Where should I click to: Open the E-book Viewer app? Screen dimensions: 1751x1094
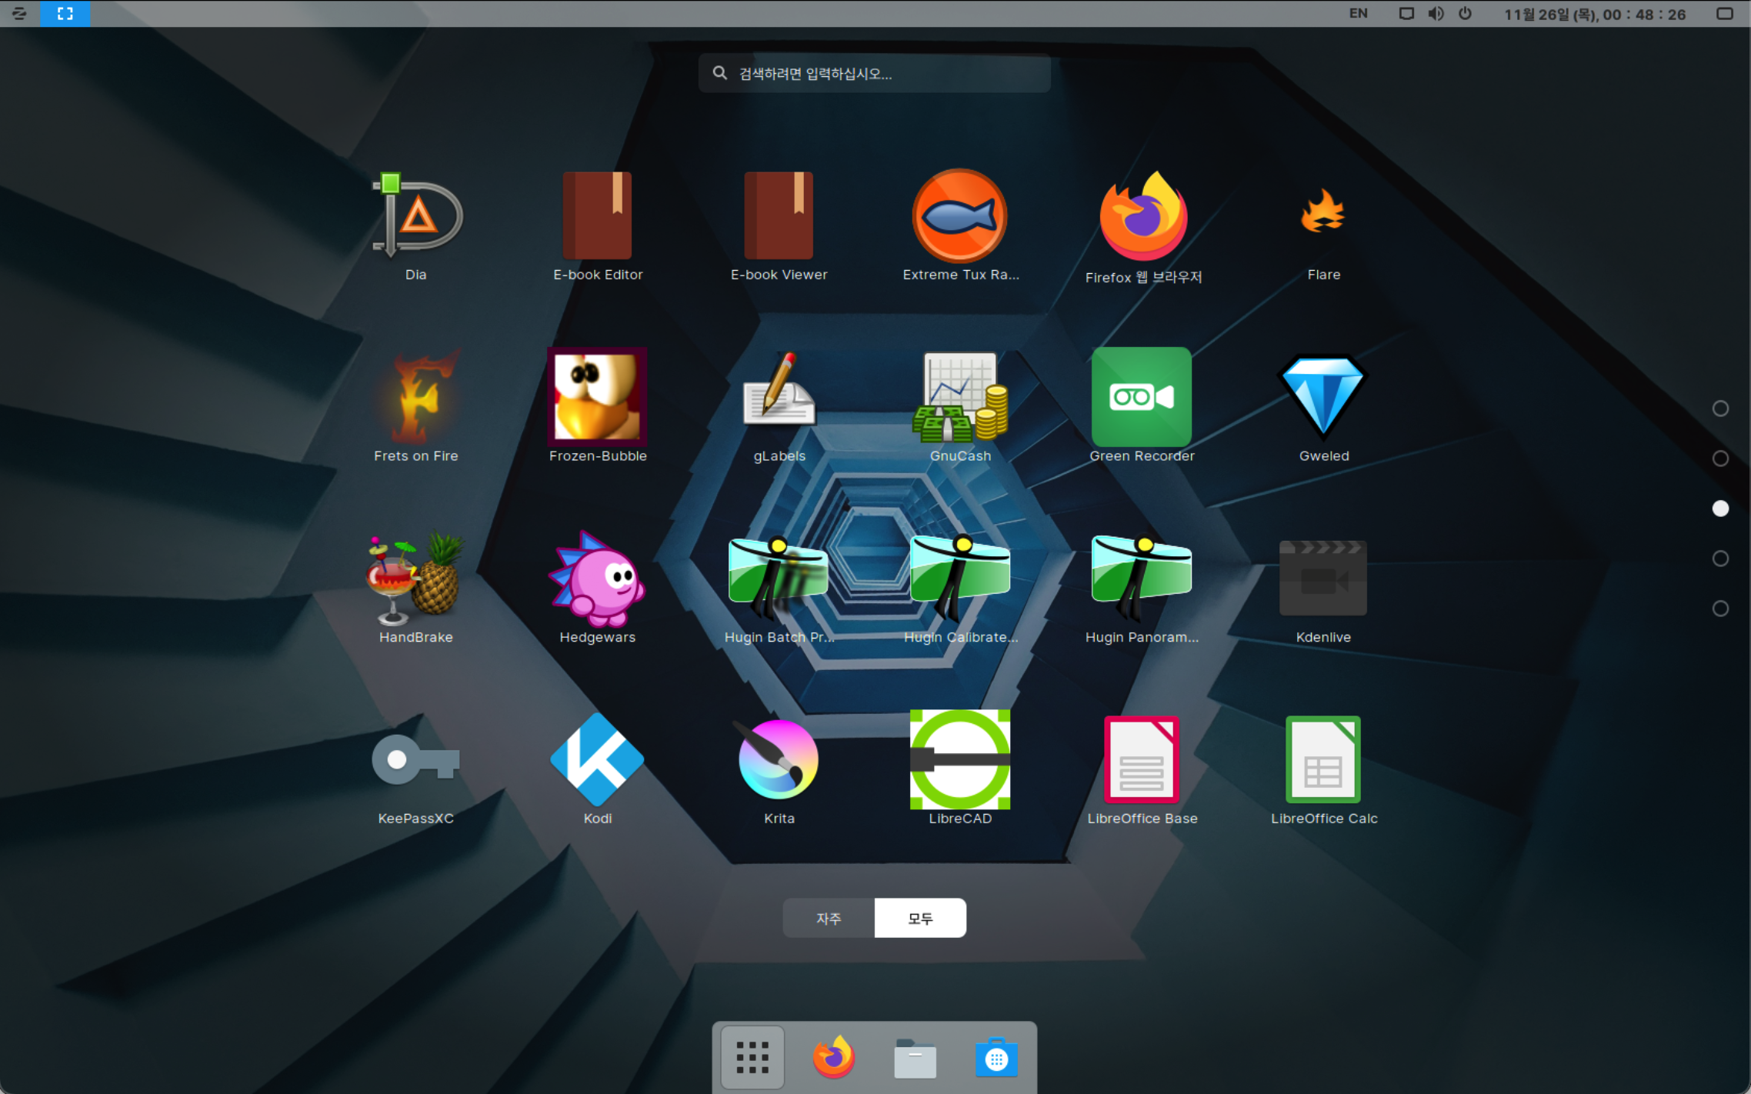pyautogui.click(x=779, y=226)
